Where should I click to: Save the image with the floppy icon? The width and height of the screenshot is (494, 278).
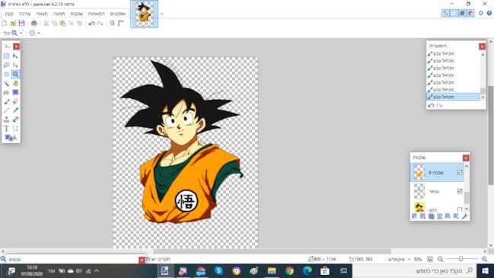click(22, 24)
